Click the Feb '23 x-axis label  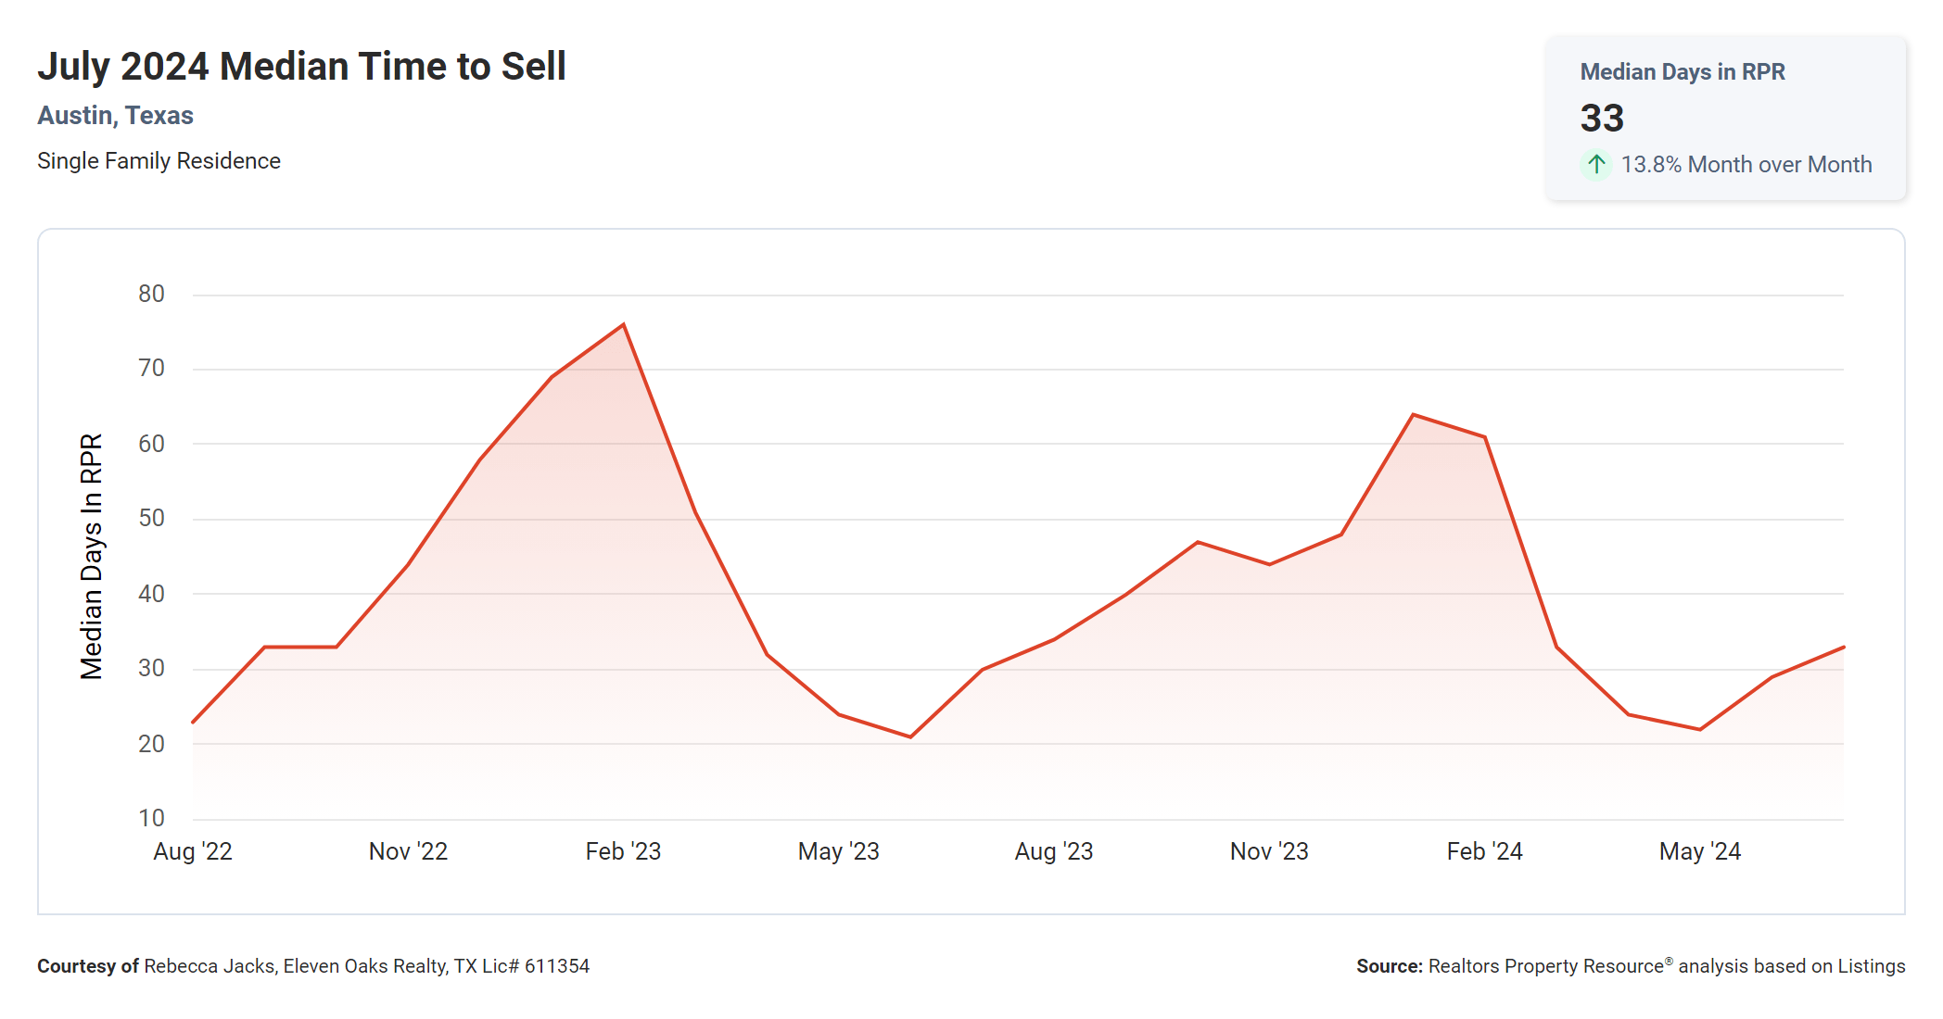click(623, 851)
